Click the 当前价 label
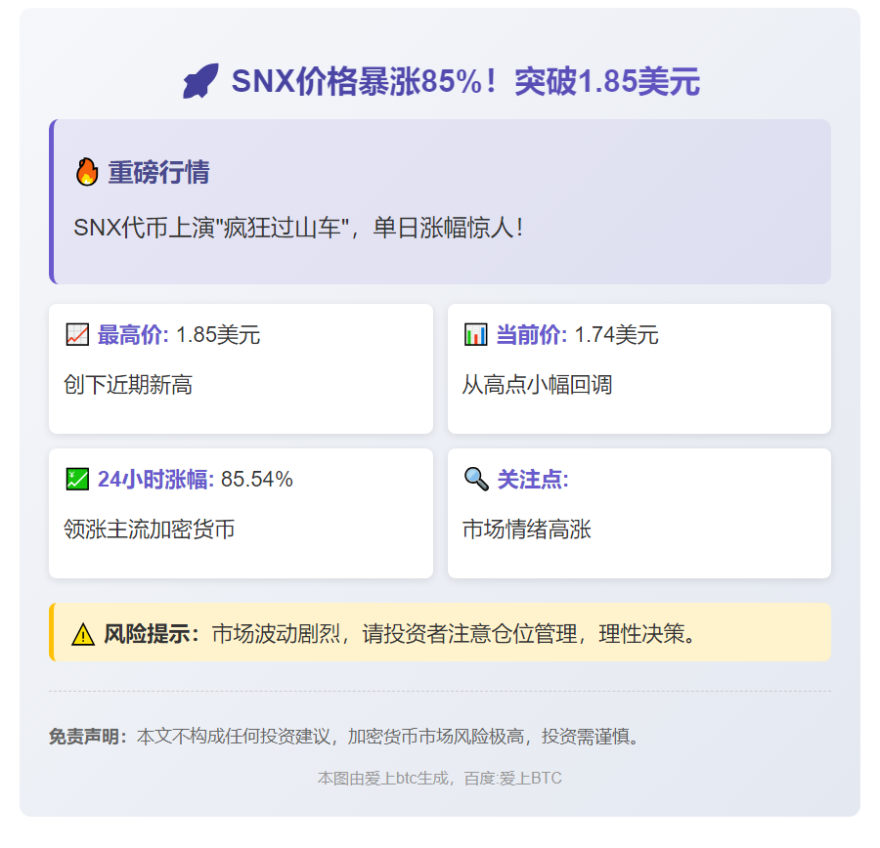Screen dimensions: 880x848 tap(531, 335)
